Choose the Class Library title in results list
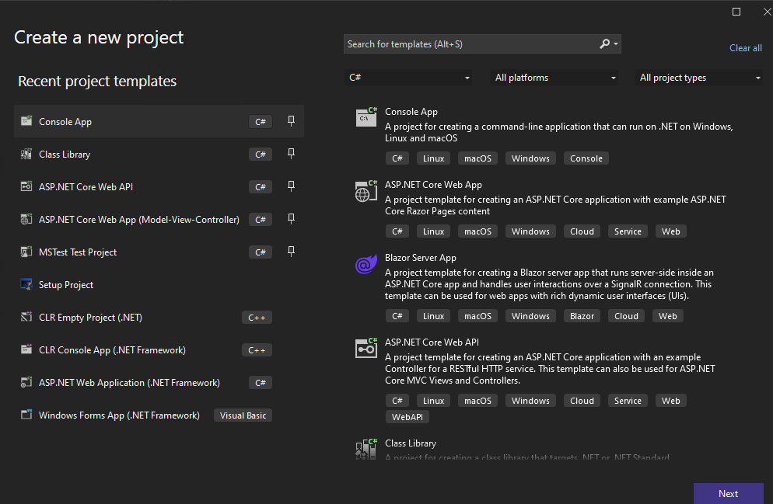 pyautogui.click(x=411, y=443)
